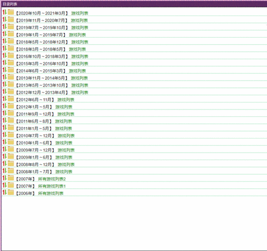Open 所有游戏列表 link for 2006年

point(51,193)
